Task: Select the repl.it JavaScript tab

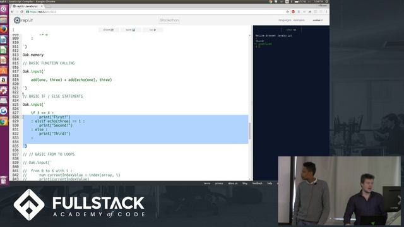Action: tap(27, 6)
